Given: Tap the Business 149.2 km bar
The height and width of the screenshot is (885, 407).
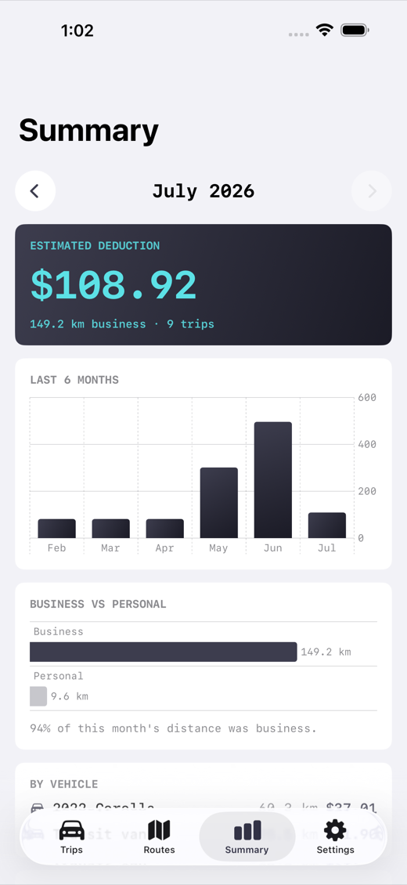Looking at the screenshot, I should (164, 652).
